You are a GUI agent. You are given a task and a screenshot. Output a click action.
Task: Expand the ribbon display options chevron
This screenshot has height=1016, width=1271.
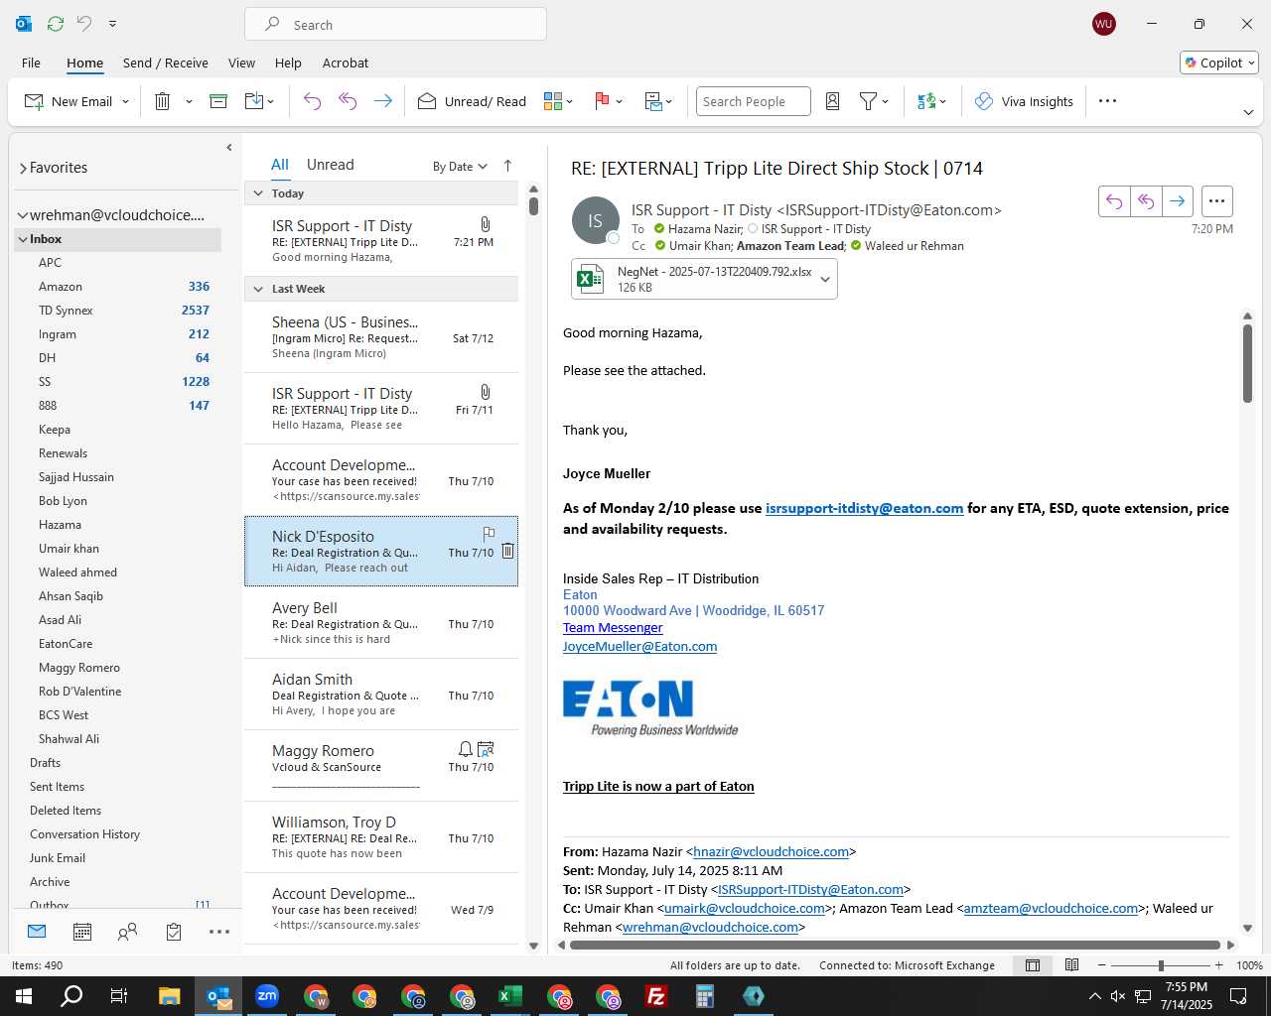point(1248,112)
